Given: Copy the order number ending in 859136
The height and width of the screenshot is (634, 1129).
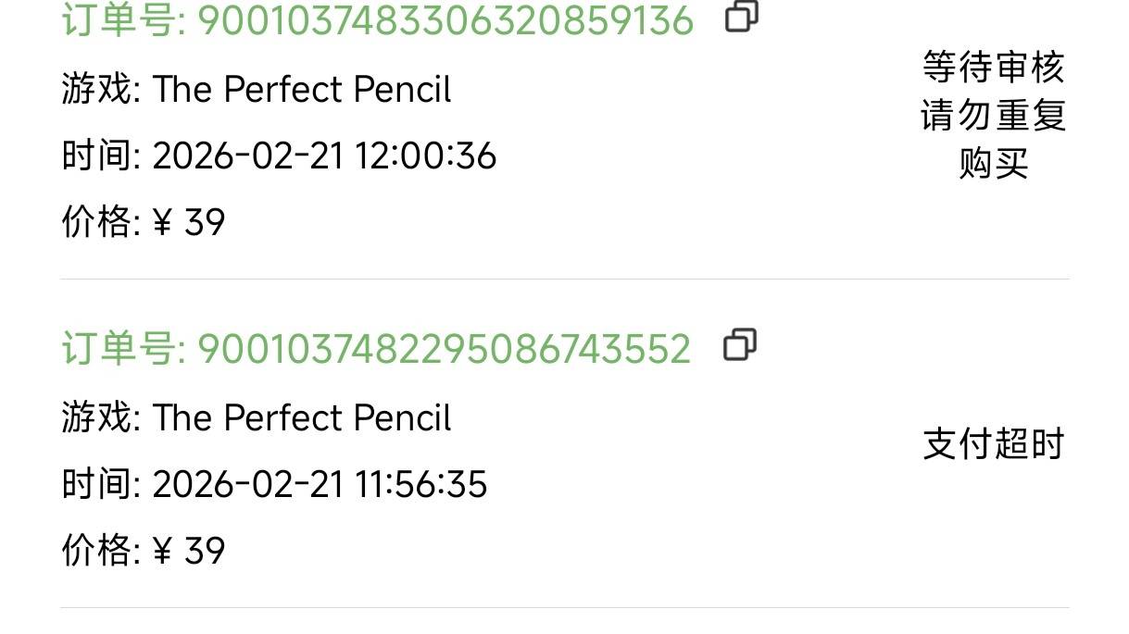Looking at the screenshot, I should click(741, 17).
